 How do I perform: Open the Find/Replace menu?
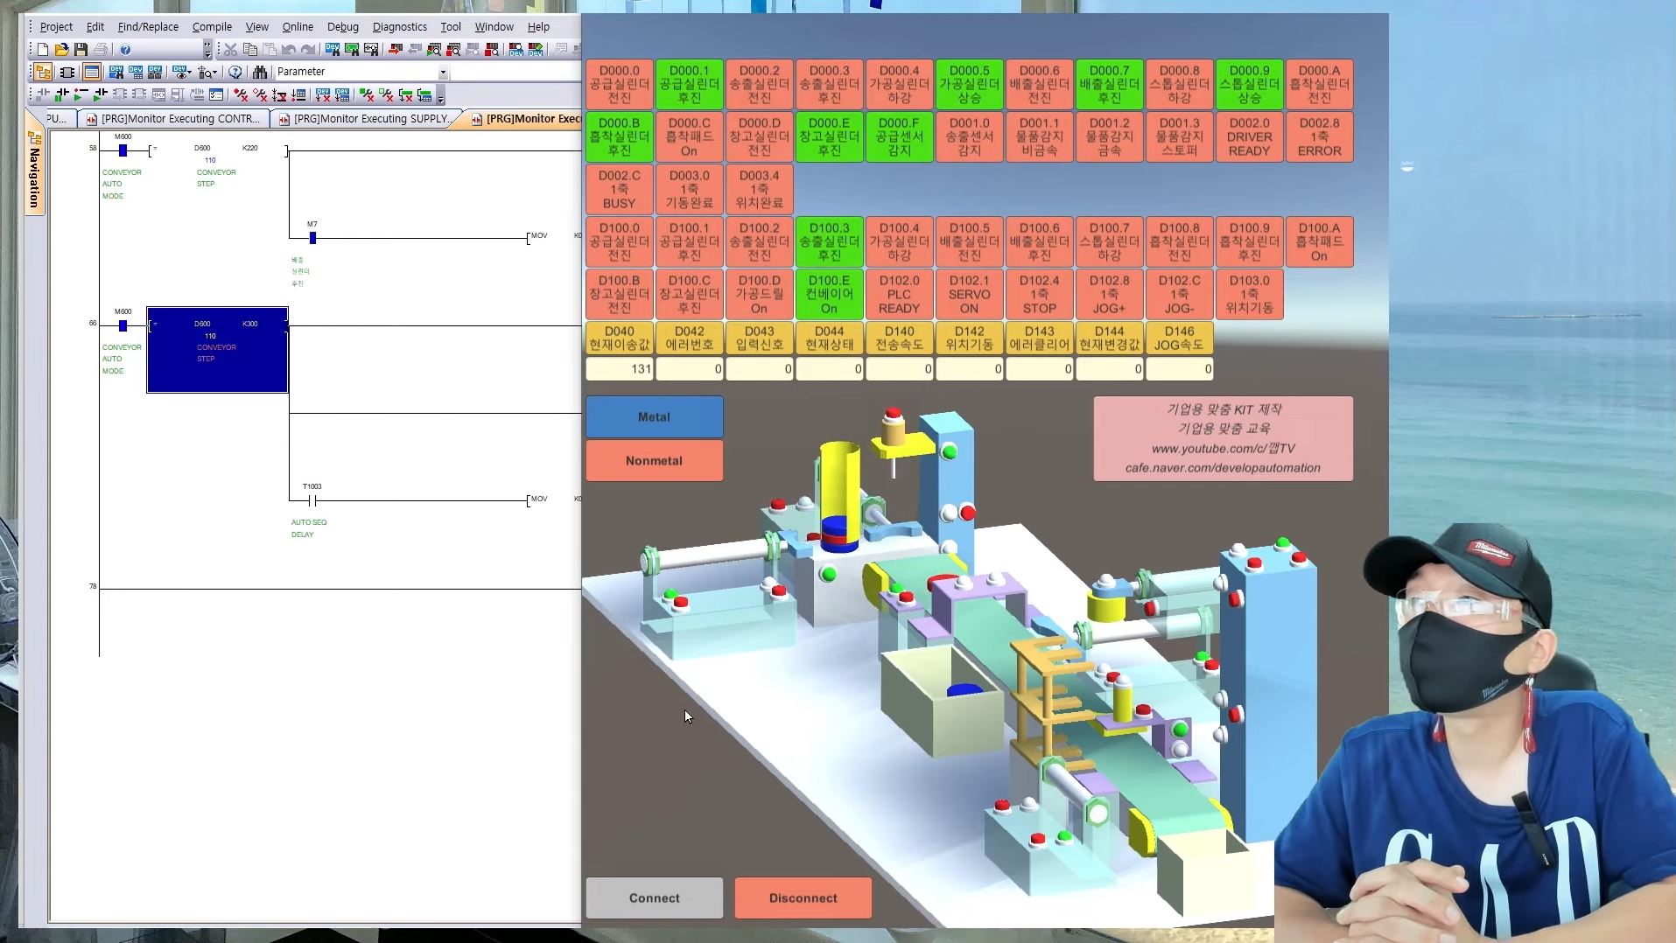148,27
